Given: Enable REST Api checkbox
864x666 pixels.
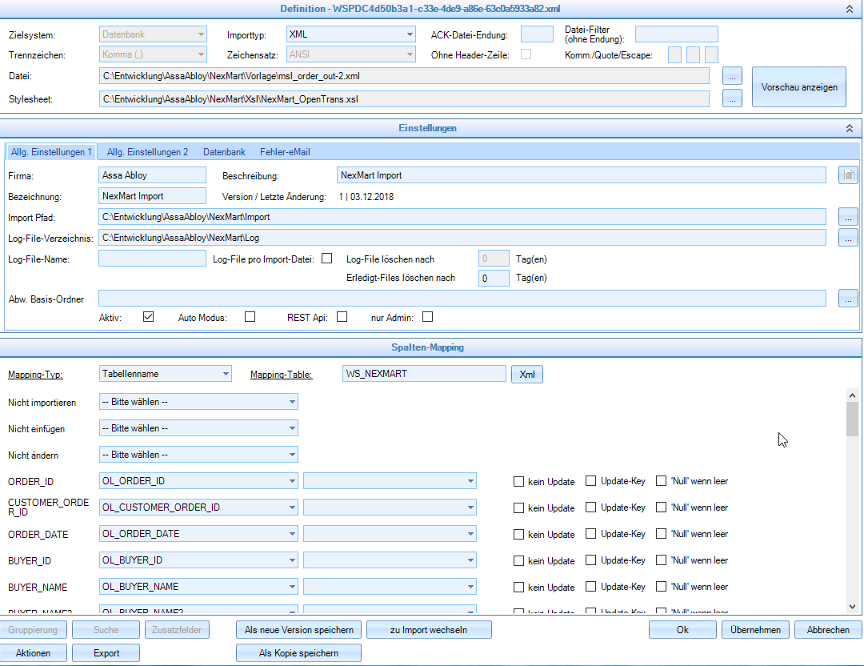Looking at the screenshot, I should (x=342, y=317).
